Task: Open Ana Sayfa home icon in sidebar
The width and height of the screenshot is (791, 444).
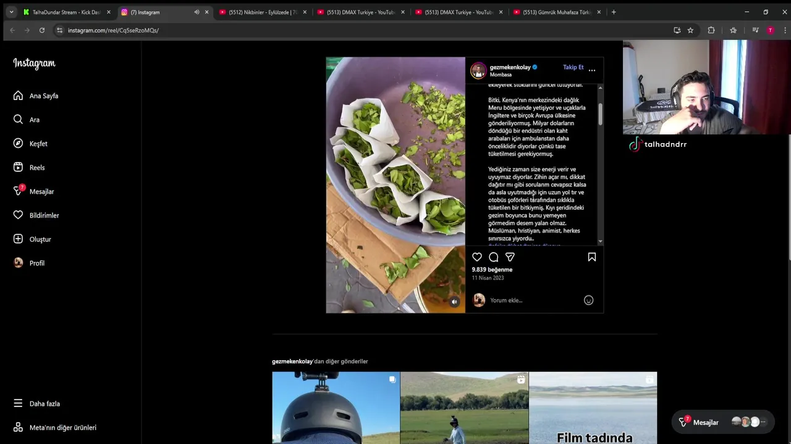Action: [x=18, y=96]
